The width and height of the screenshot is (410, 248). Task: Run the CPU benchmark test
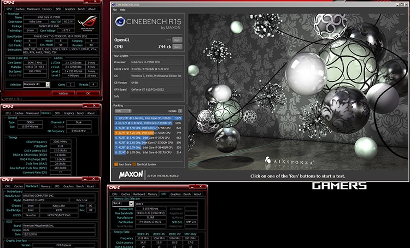[177, 47]
